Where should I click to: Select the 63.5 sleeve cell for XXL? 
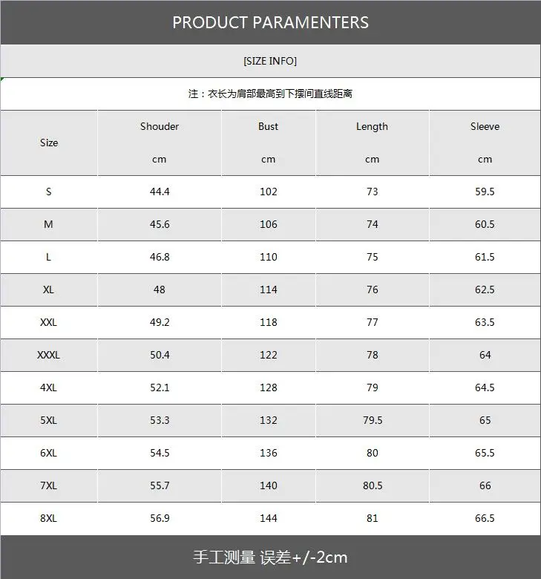pyautogui.click(x=485, y=322)
